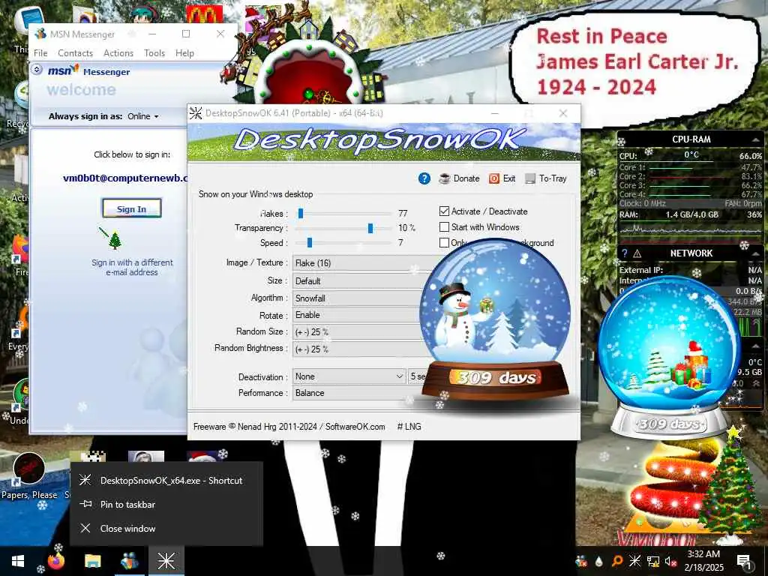Click the red Exit icon in DesktopSnowOK
The width and height of the screenshot is (768, 576).
point(494,178)
